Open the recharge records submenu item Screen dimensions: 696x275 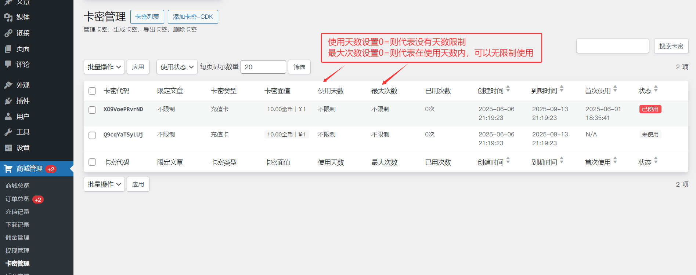pyautogui.click(x=18, y=212)
